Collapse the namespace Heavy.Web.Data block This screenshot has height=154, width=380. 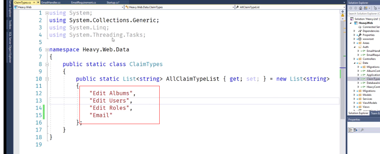(x=47, y=50)
